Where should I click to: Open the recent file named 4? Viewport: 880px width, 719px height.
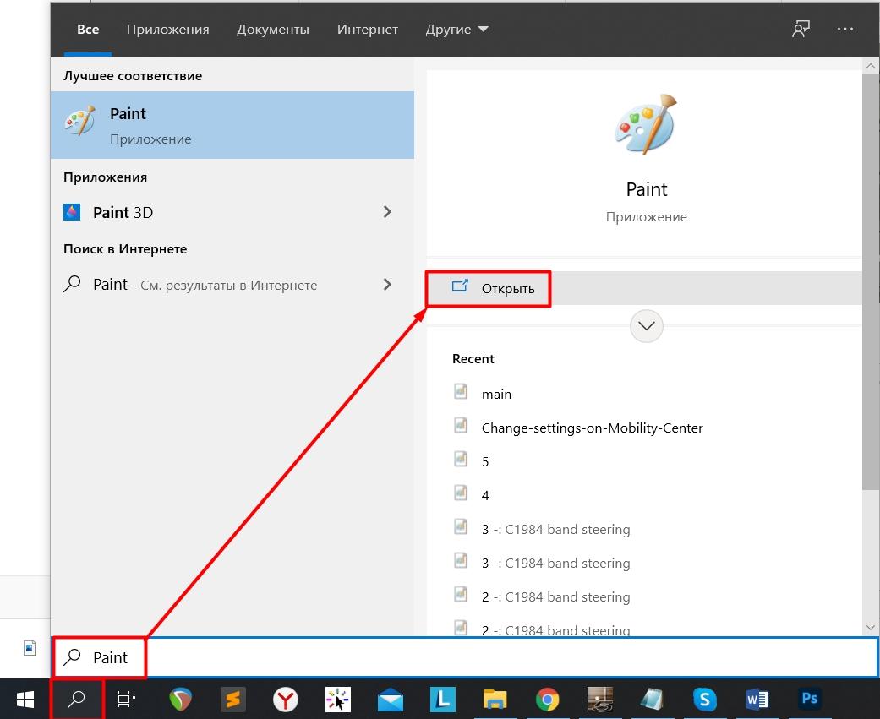click(x=485, y=495)
